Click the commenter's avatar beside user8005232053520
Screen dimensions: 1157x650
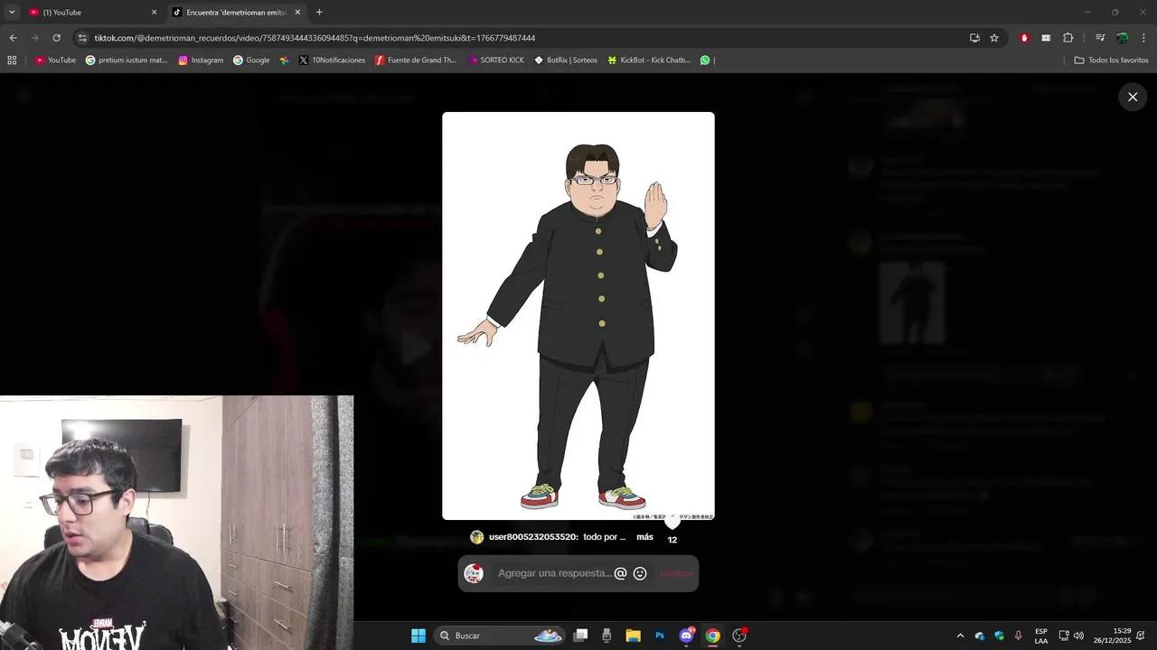point(476,537)
